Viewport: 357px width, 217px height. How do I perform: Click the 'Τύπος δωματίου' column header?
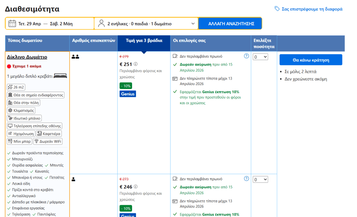pos(25,41)
